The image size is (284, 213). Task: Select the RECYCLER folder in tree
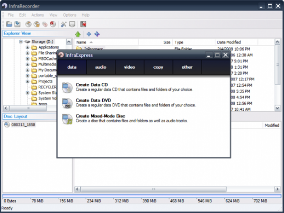[x=44, y=87]
